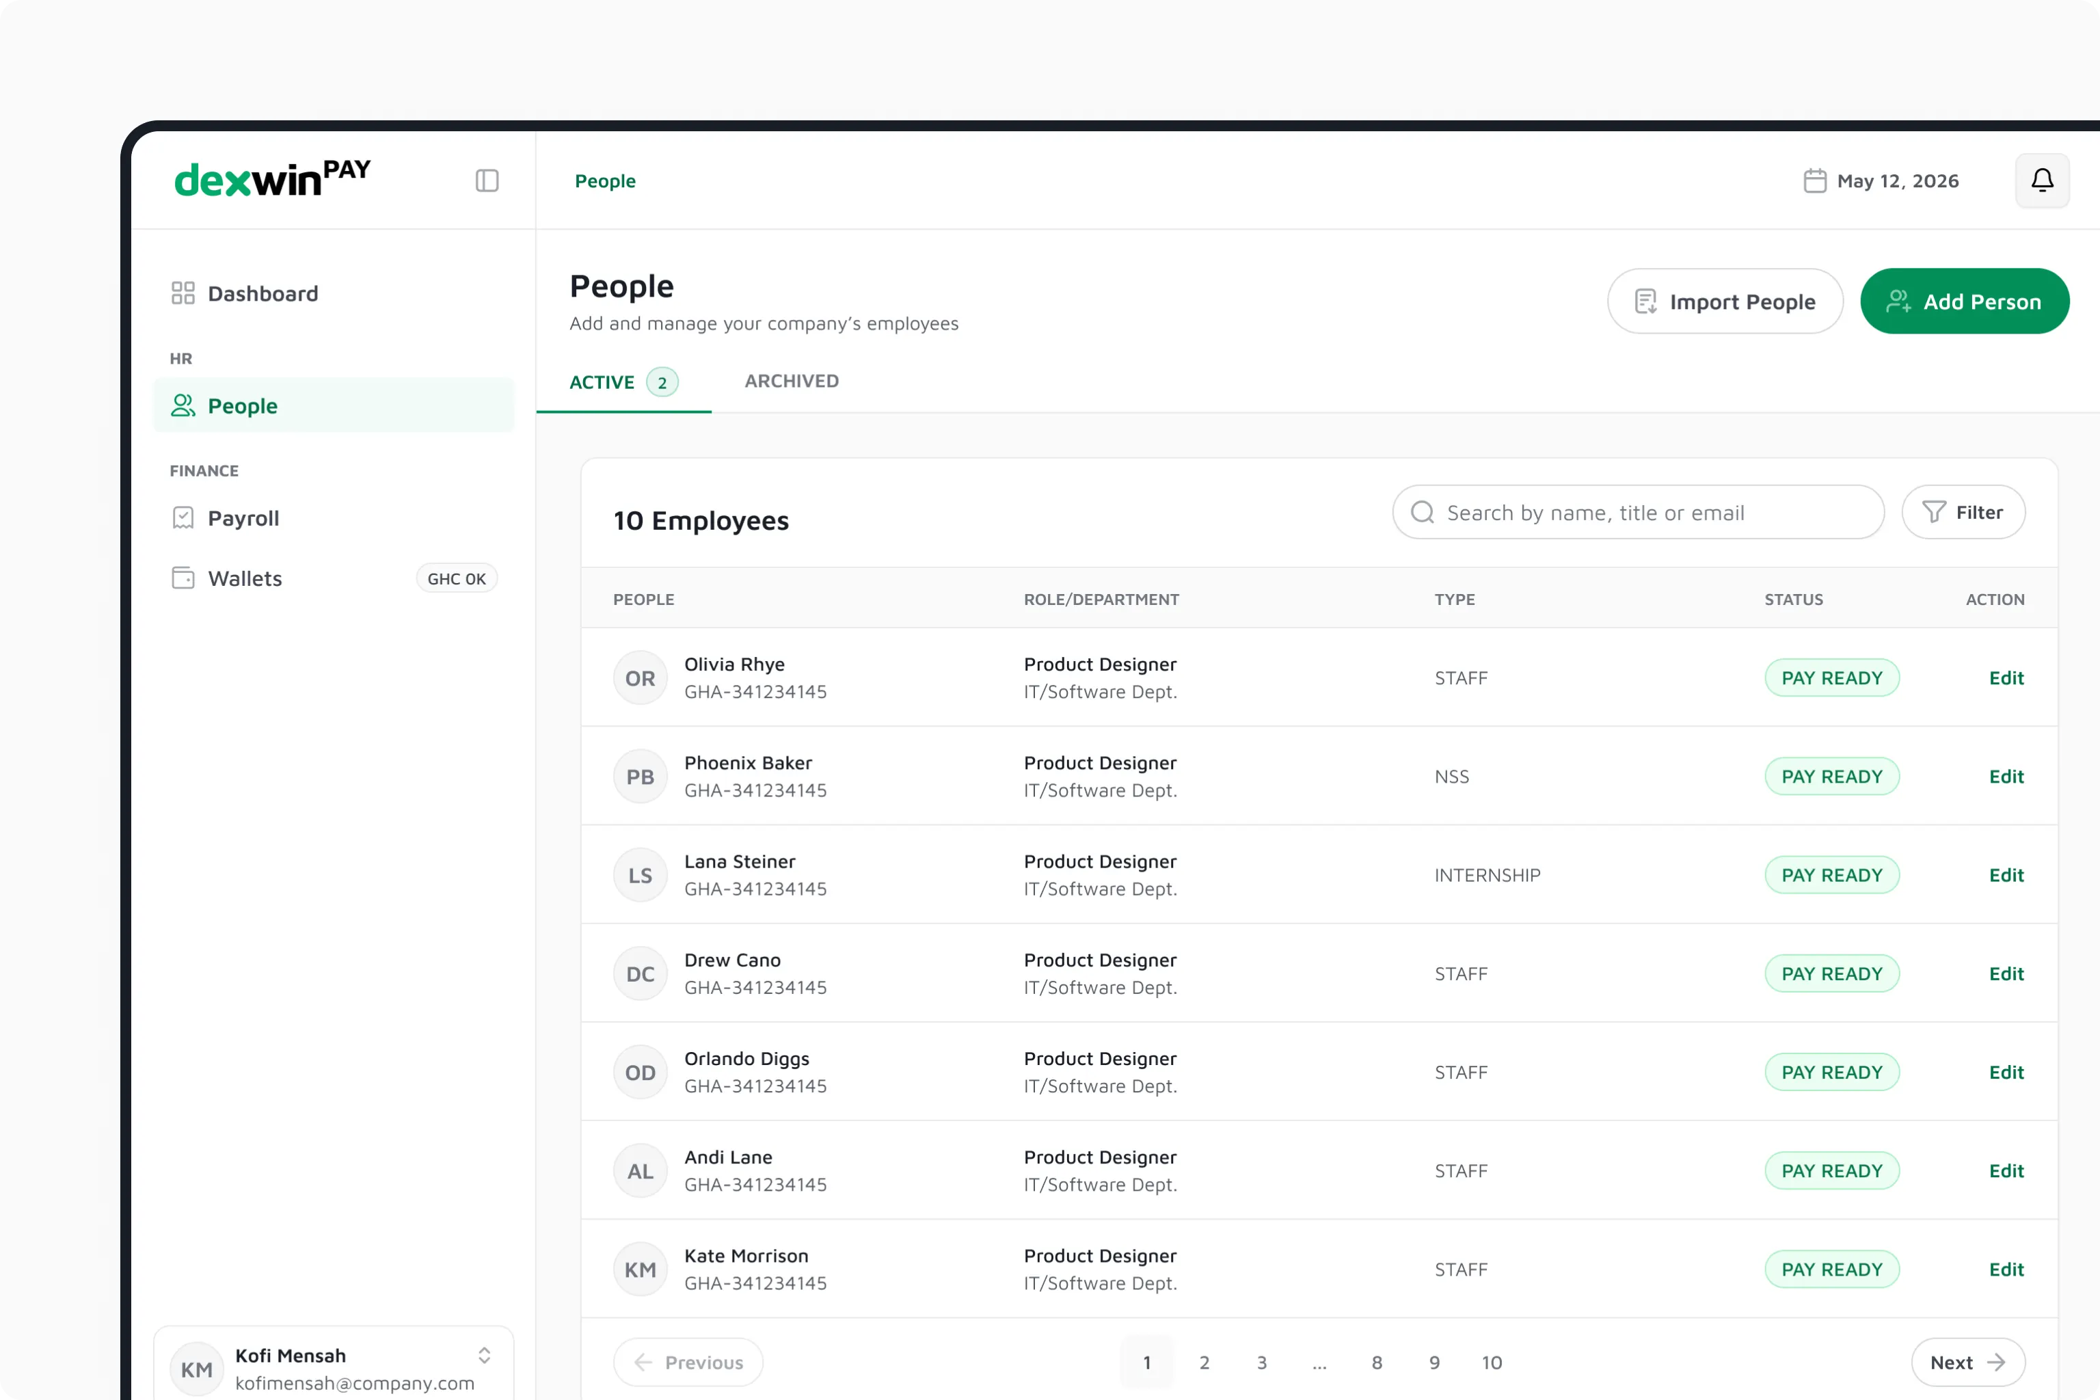Open Dashboard from the sidebar
Image resolution: width=2100 pixels, height=1400 pixels.
coord(334,293)
